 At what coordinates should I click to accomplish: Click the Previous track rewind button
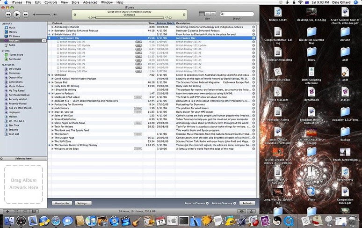[8, 15]
